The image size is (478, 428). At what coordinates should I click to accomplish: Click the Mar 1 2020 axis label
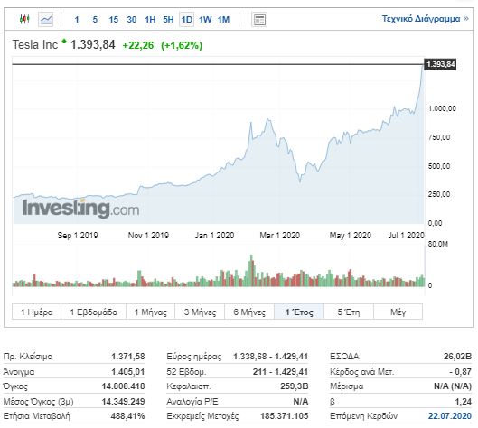pyautogui.click(x=279, y=235)
